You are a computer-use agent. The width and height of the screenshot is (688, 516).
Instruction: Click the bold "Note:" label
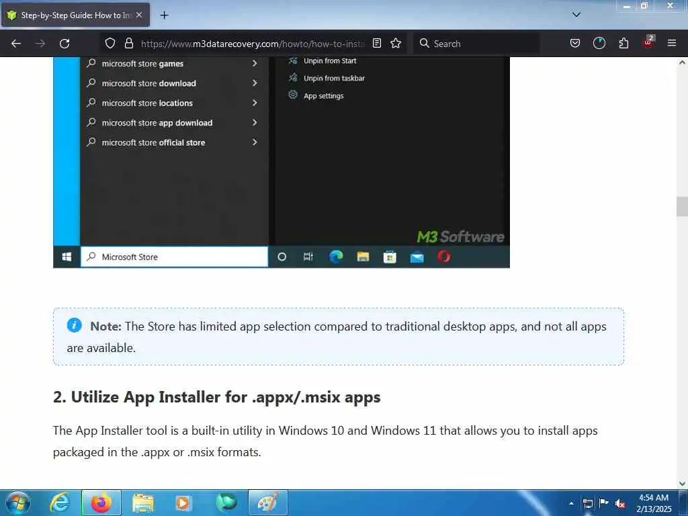click(x=105, y=327)
